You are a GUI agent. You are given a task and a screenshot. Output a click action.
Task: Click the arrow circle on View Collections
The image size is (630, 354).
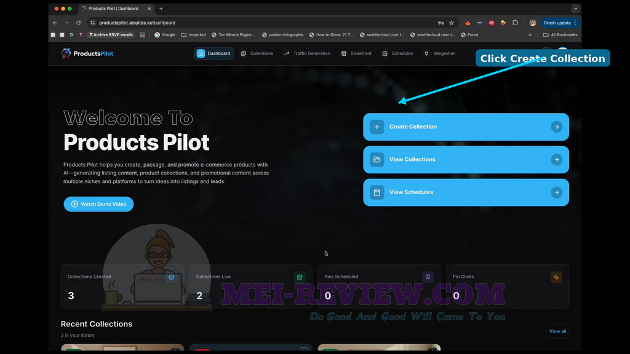(556, 160)
